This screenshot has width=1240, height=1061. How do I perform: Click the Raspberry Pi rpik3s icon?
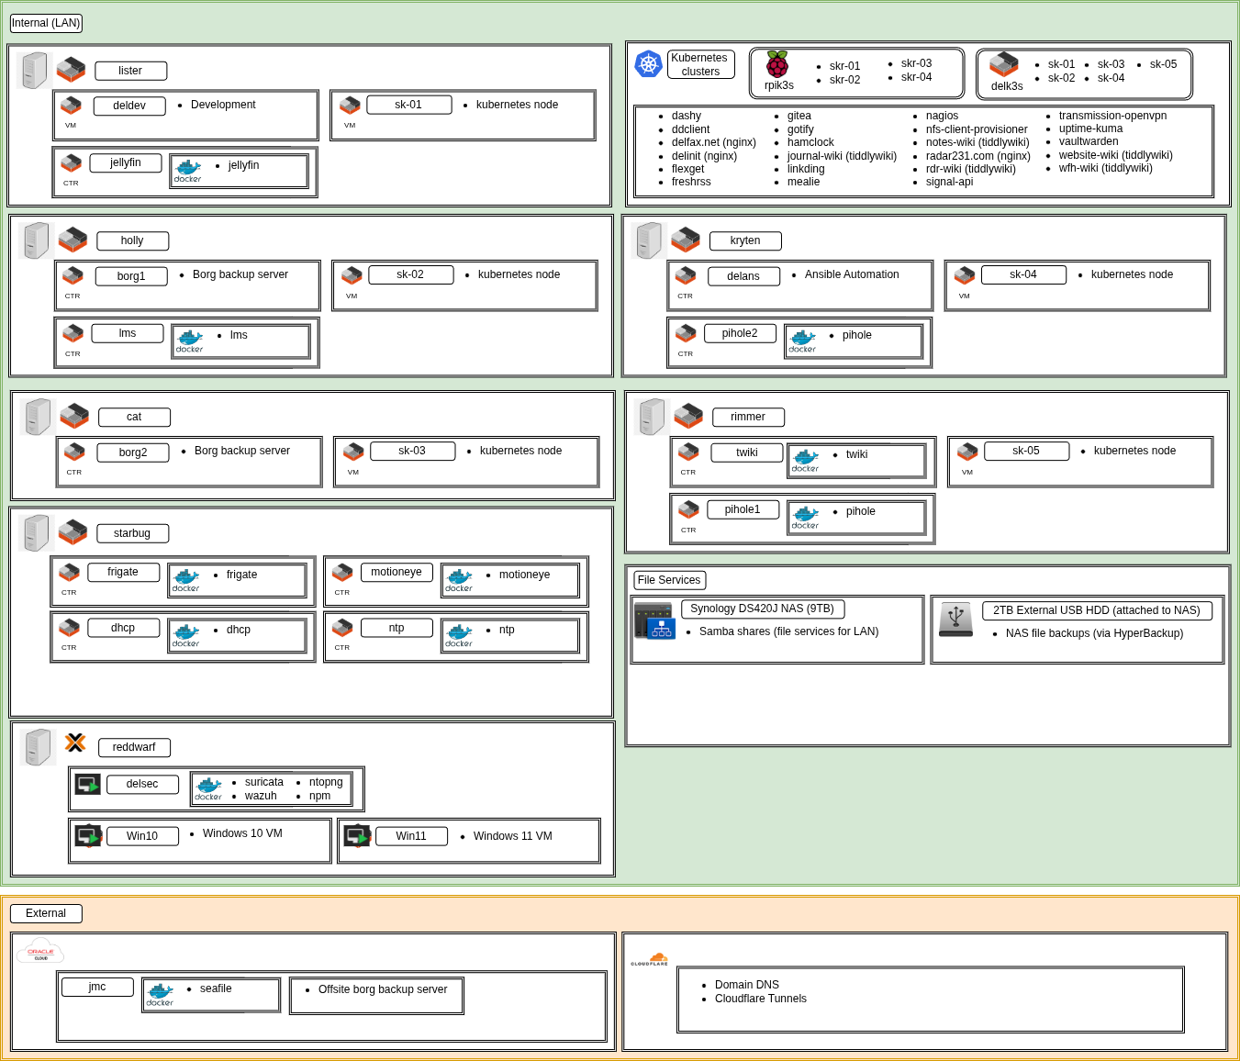[777, 64]
